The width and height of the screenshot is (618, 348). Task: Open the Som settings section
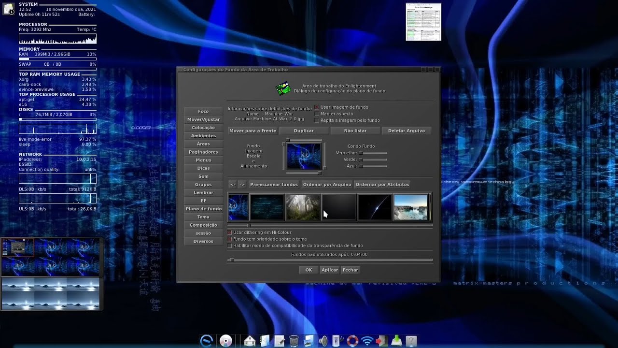coord(203,176)
